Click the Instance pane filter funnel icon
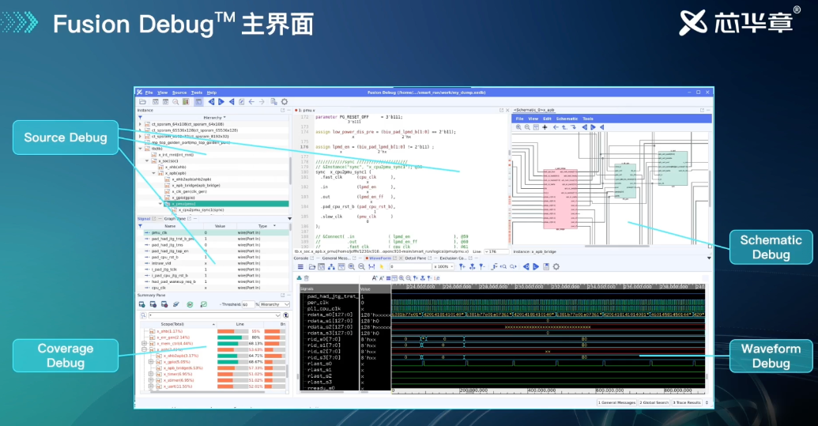Viewport: 818px width, 426px height. coord(140,117)
